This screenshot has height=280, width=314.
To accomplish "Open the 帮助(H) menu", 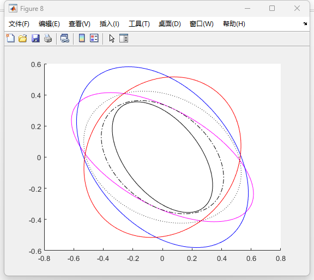I will 234,24.
